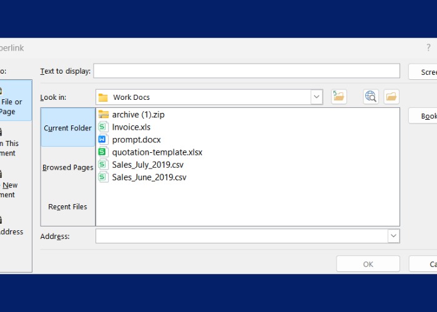
Task: Click the Invoice.xls spreadsheet icon
Action: click(x=103, y=127)
